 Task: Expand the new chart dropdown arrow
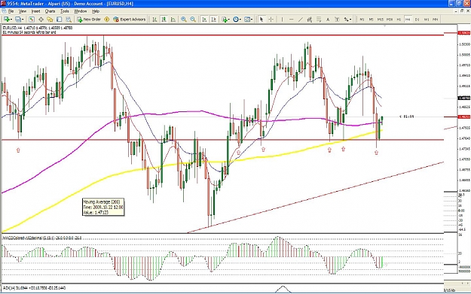pos(11,20)
